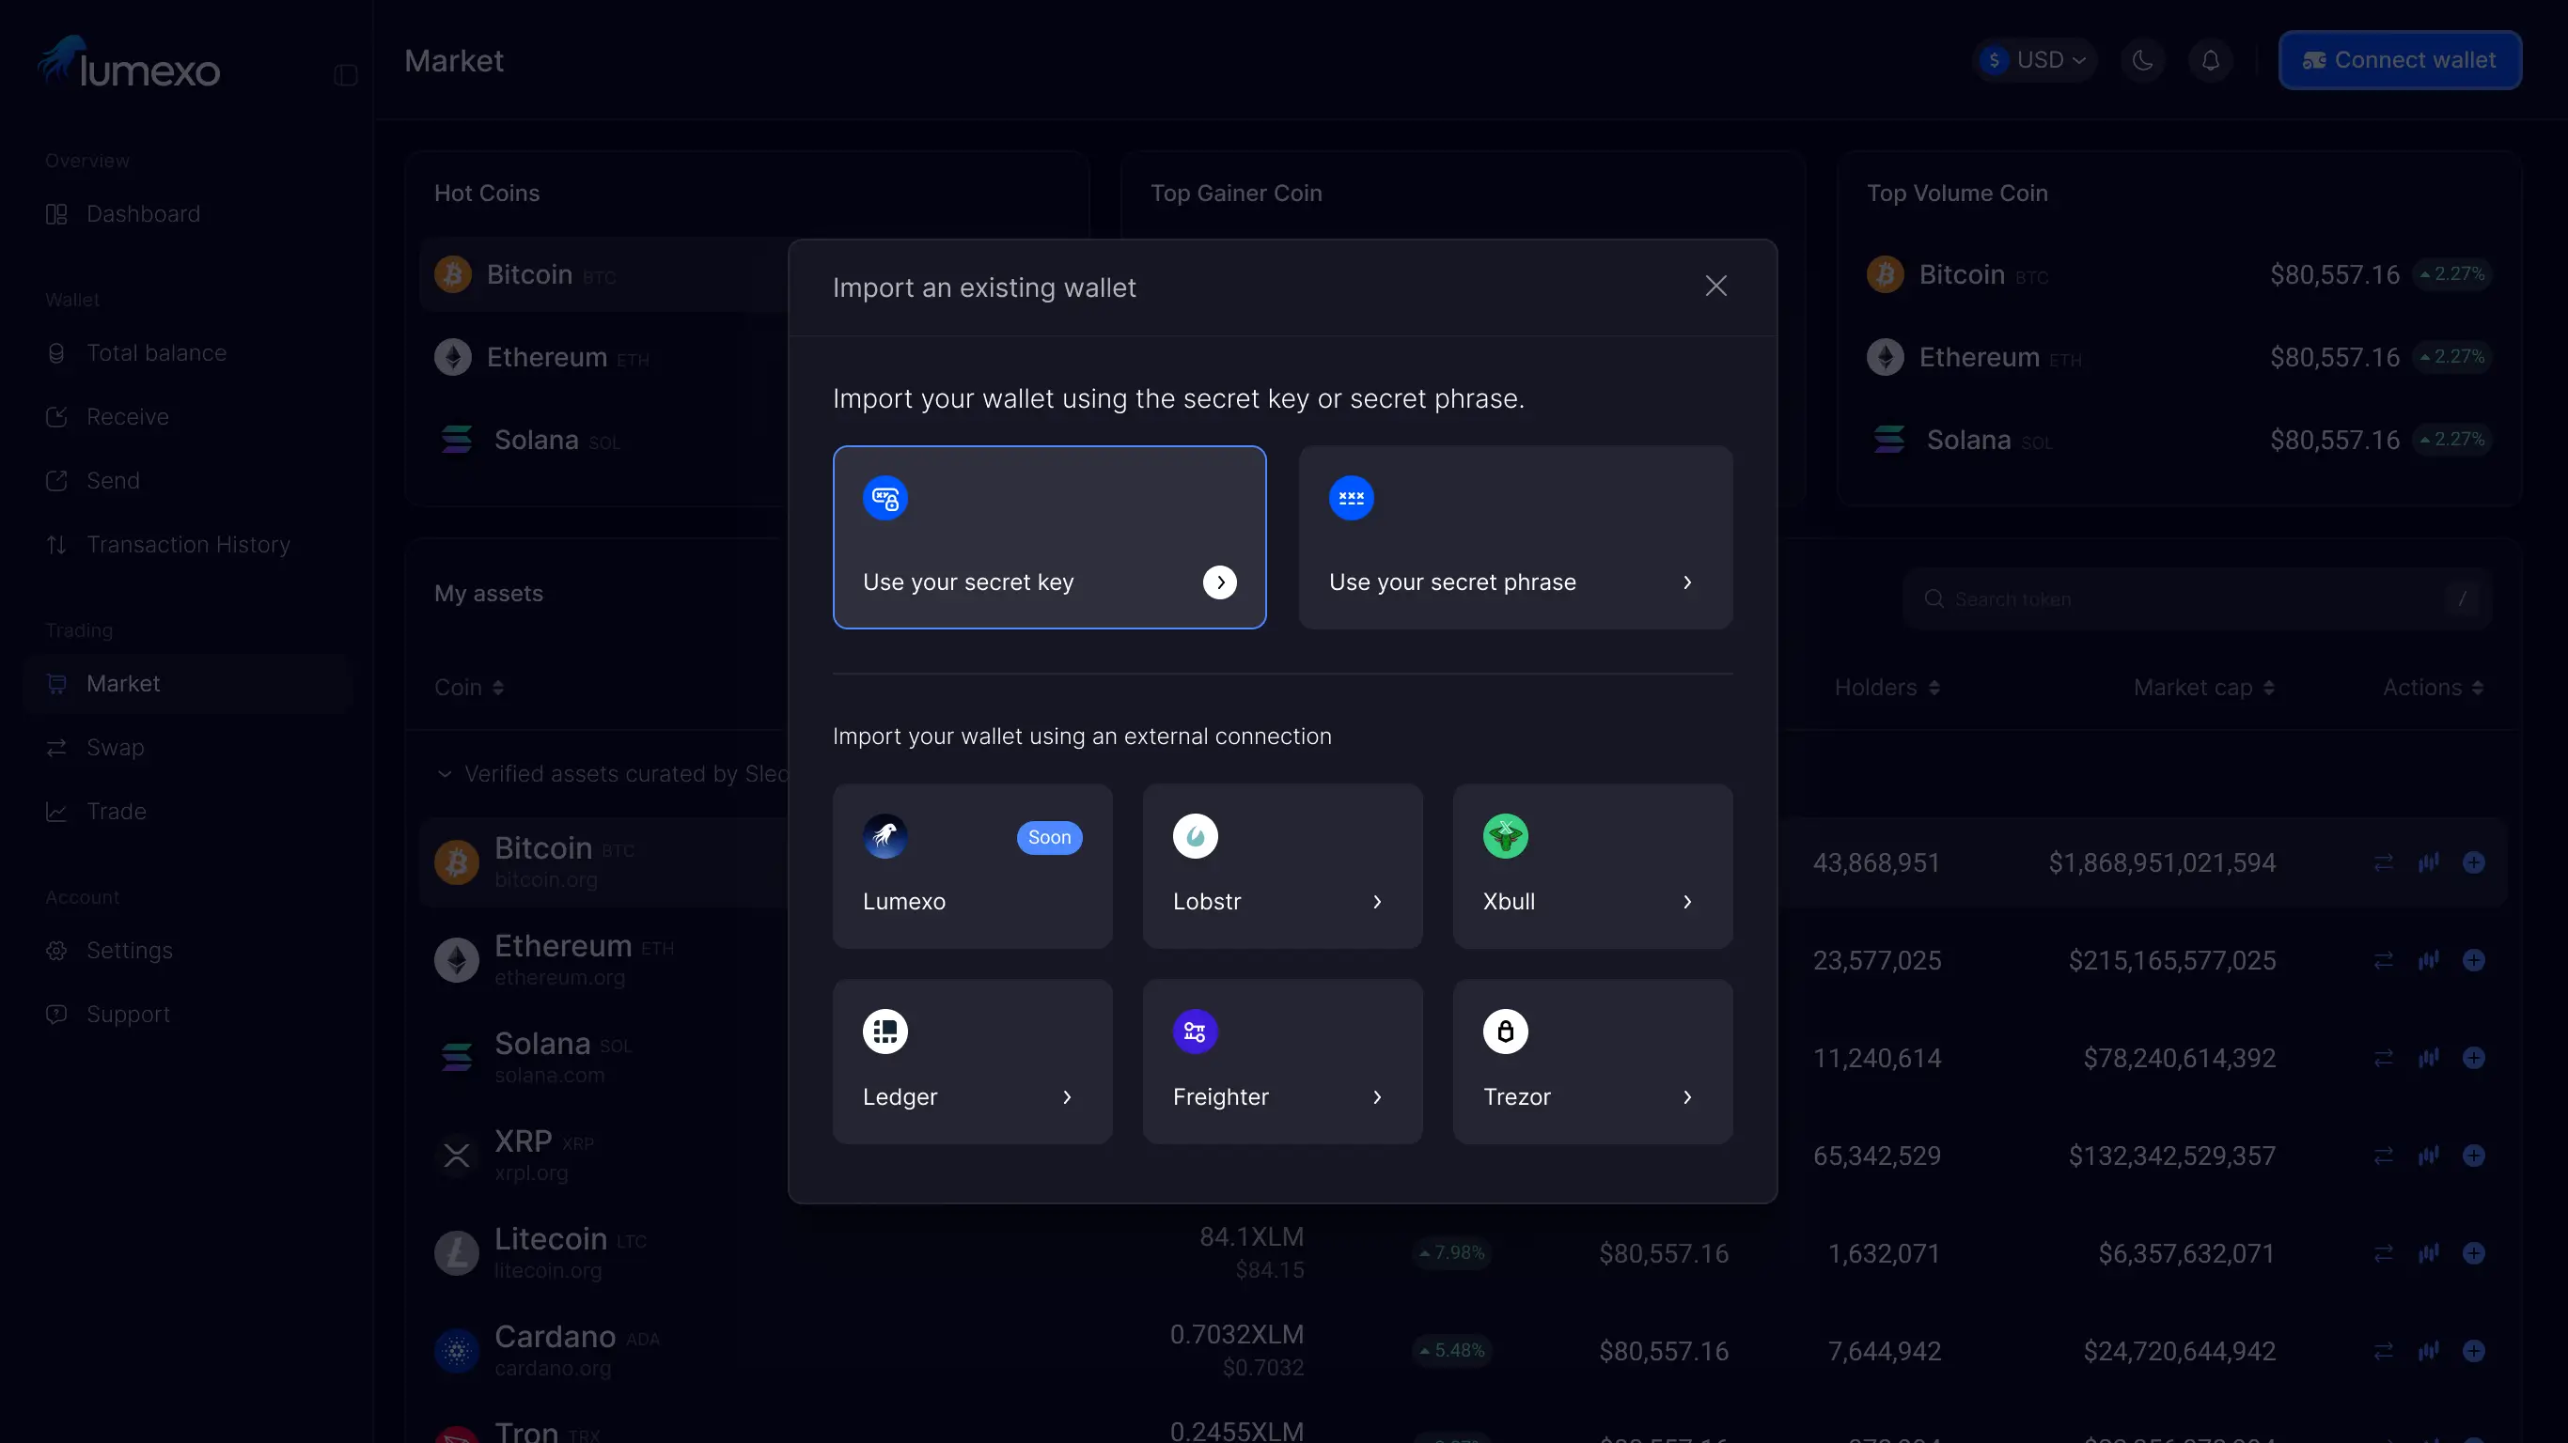Open Litecoin row in assets table
The height and width of the screenshot is (1443, 2568).
[x=1463, y=1253]
